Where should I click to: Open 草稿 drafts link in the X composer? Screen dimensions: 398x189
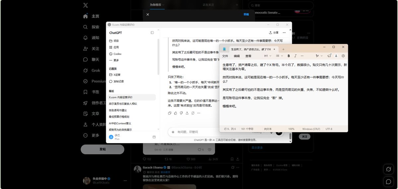tap(246, 15)
